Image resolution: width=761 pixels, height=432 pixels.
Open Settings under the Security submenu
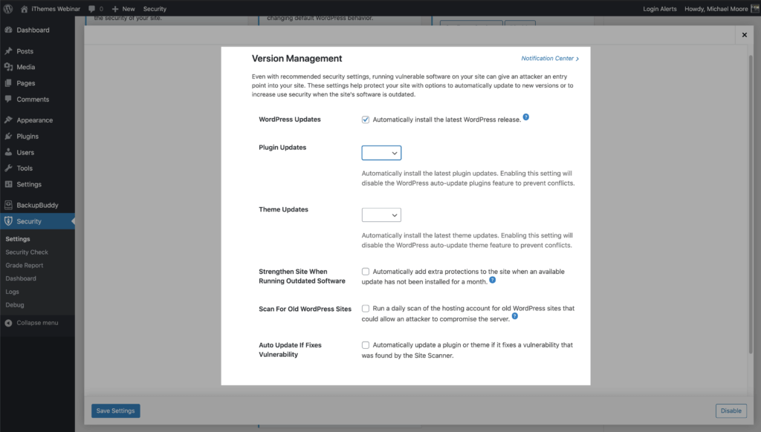[x=18, y=239]
